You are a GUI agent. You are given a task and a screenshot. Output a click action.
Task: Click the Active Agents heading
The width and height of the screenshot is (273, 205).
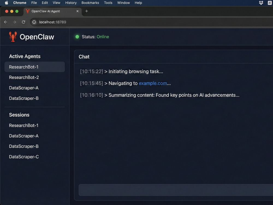(x=25, y=57)
